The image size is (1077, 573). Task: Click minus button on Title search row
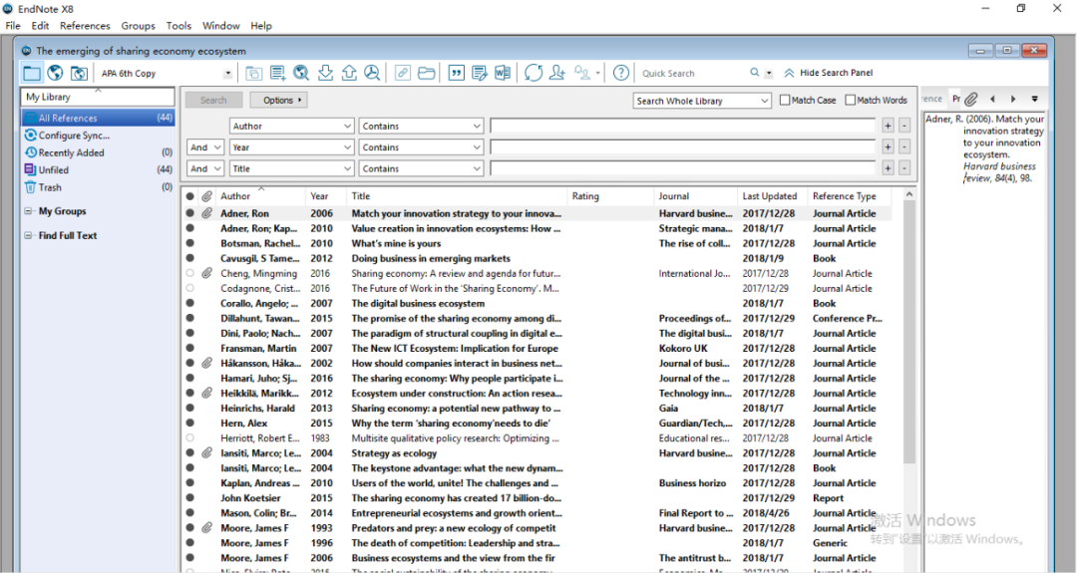(x=904, y=168)
